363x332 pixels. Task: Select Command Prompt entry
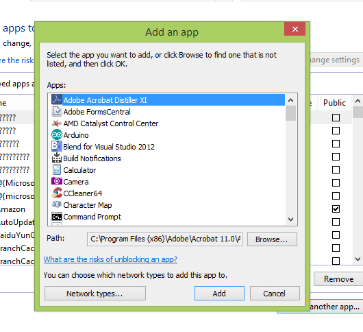(168, 217)
